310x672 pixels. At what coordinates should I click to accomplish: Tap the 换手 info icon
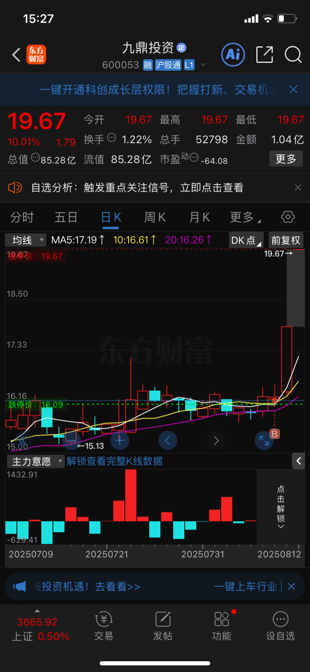112,138
